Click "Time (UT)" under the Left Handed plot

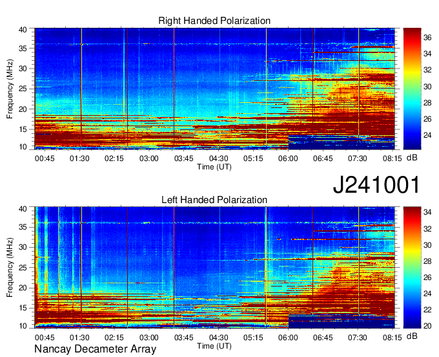tap(214, 346)
